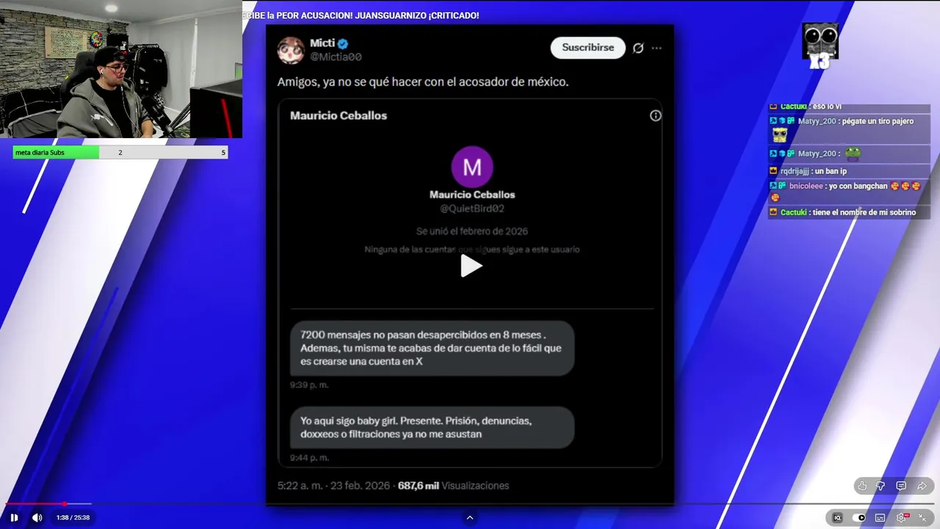Pause the video playback

14,517
